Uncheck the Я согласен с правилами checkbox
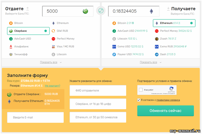Image resolution: width=202 pixels, height=134 pixels. [x=139, y=100]
